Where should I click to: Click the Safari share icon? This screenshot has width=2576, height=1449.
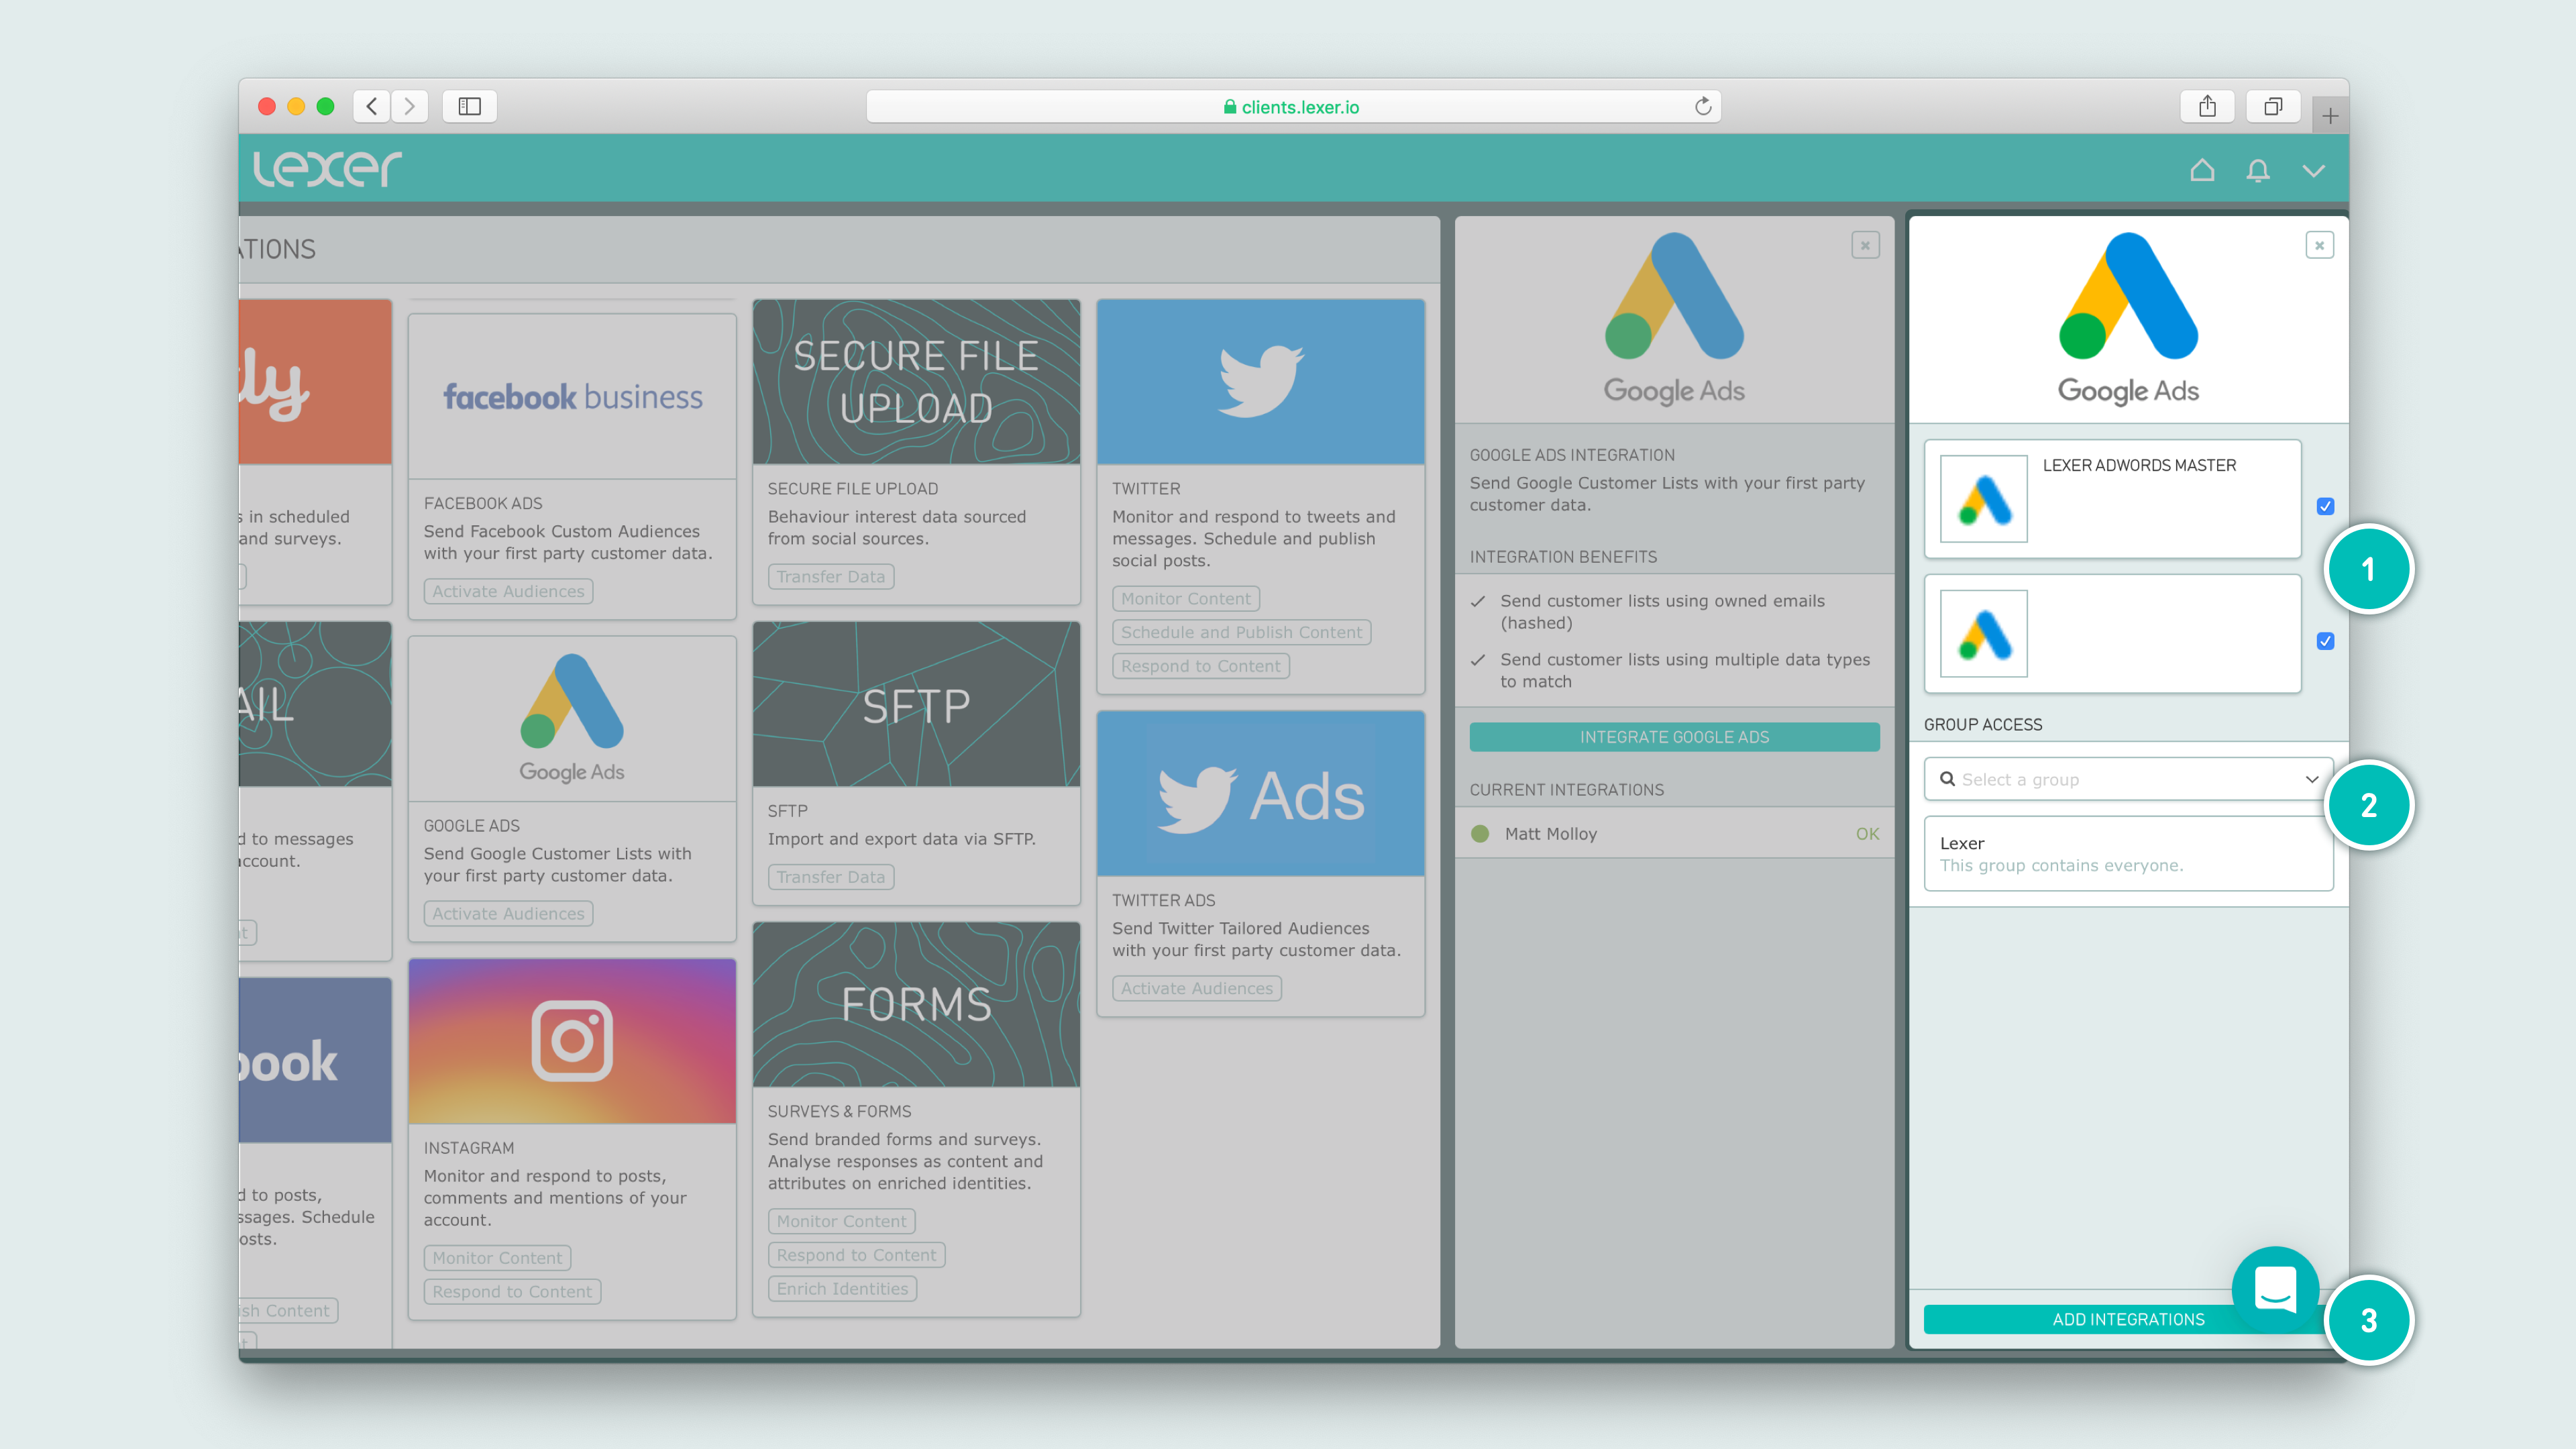pyautogui.click(x=2207, y=106)
